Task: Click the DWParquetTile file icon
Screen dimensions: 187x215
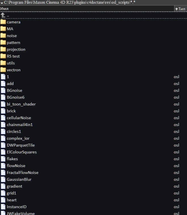Action: (3, 145)
